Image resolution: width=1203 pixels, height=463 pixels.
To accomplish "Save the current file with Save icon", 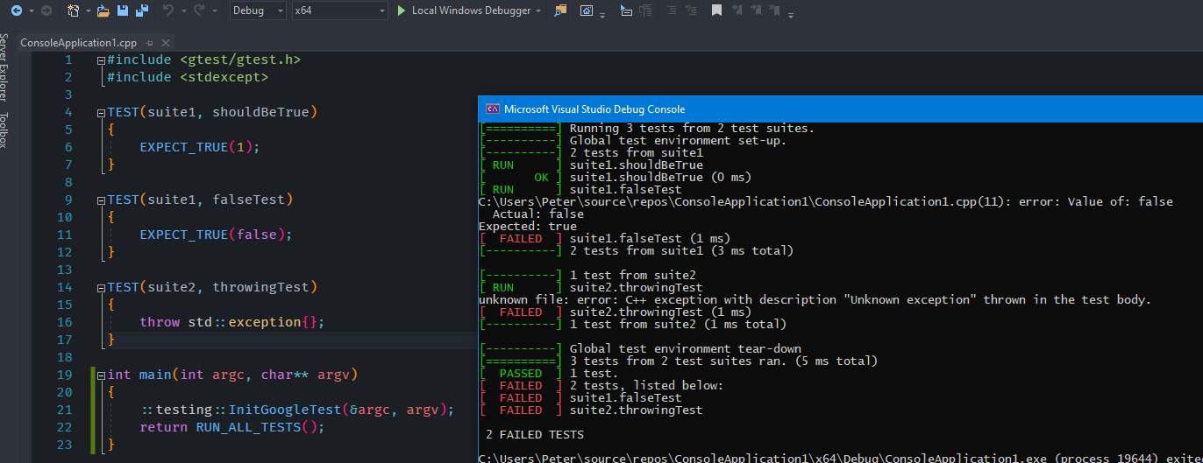I will click(x=123, y=11).
